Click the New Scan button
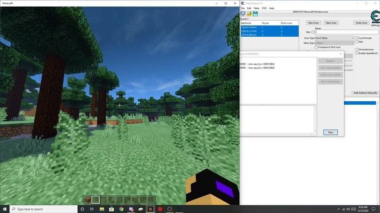 (x=313, y=22)
